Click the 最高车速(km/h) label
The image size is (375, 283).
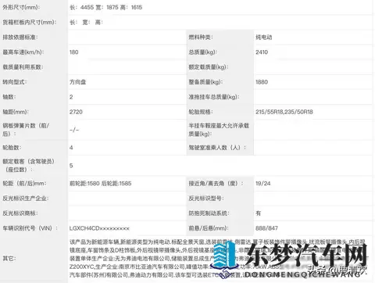(x=23, y=52)
